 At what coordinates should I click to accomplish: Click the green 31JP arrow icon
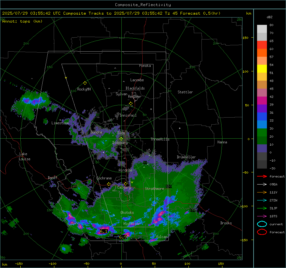(x=262, y=208)
